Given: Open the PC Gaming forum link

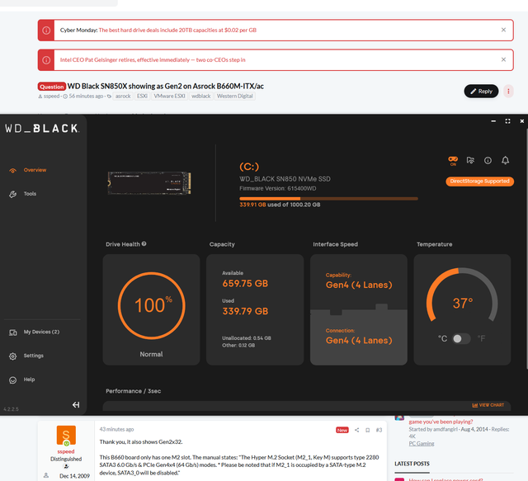Looking at the screenshot, I should click(x=422, y=444).
